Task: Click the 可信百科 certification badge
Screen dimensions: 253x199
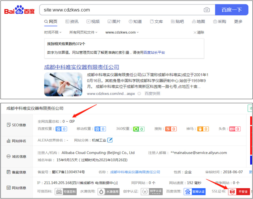Action: (x=66, y=192)
